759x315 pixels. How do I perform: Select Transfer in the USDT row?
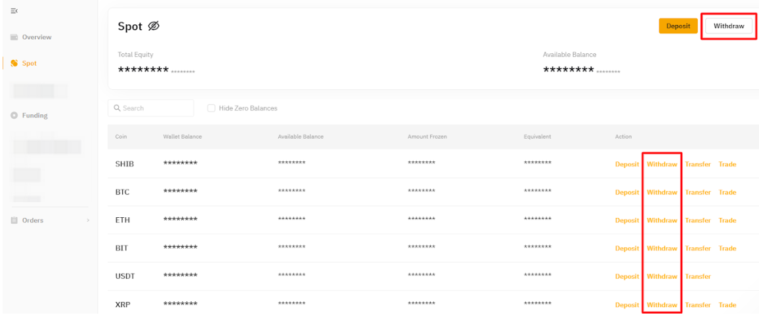(x=697, y=276)
